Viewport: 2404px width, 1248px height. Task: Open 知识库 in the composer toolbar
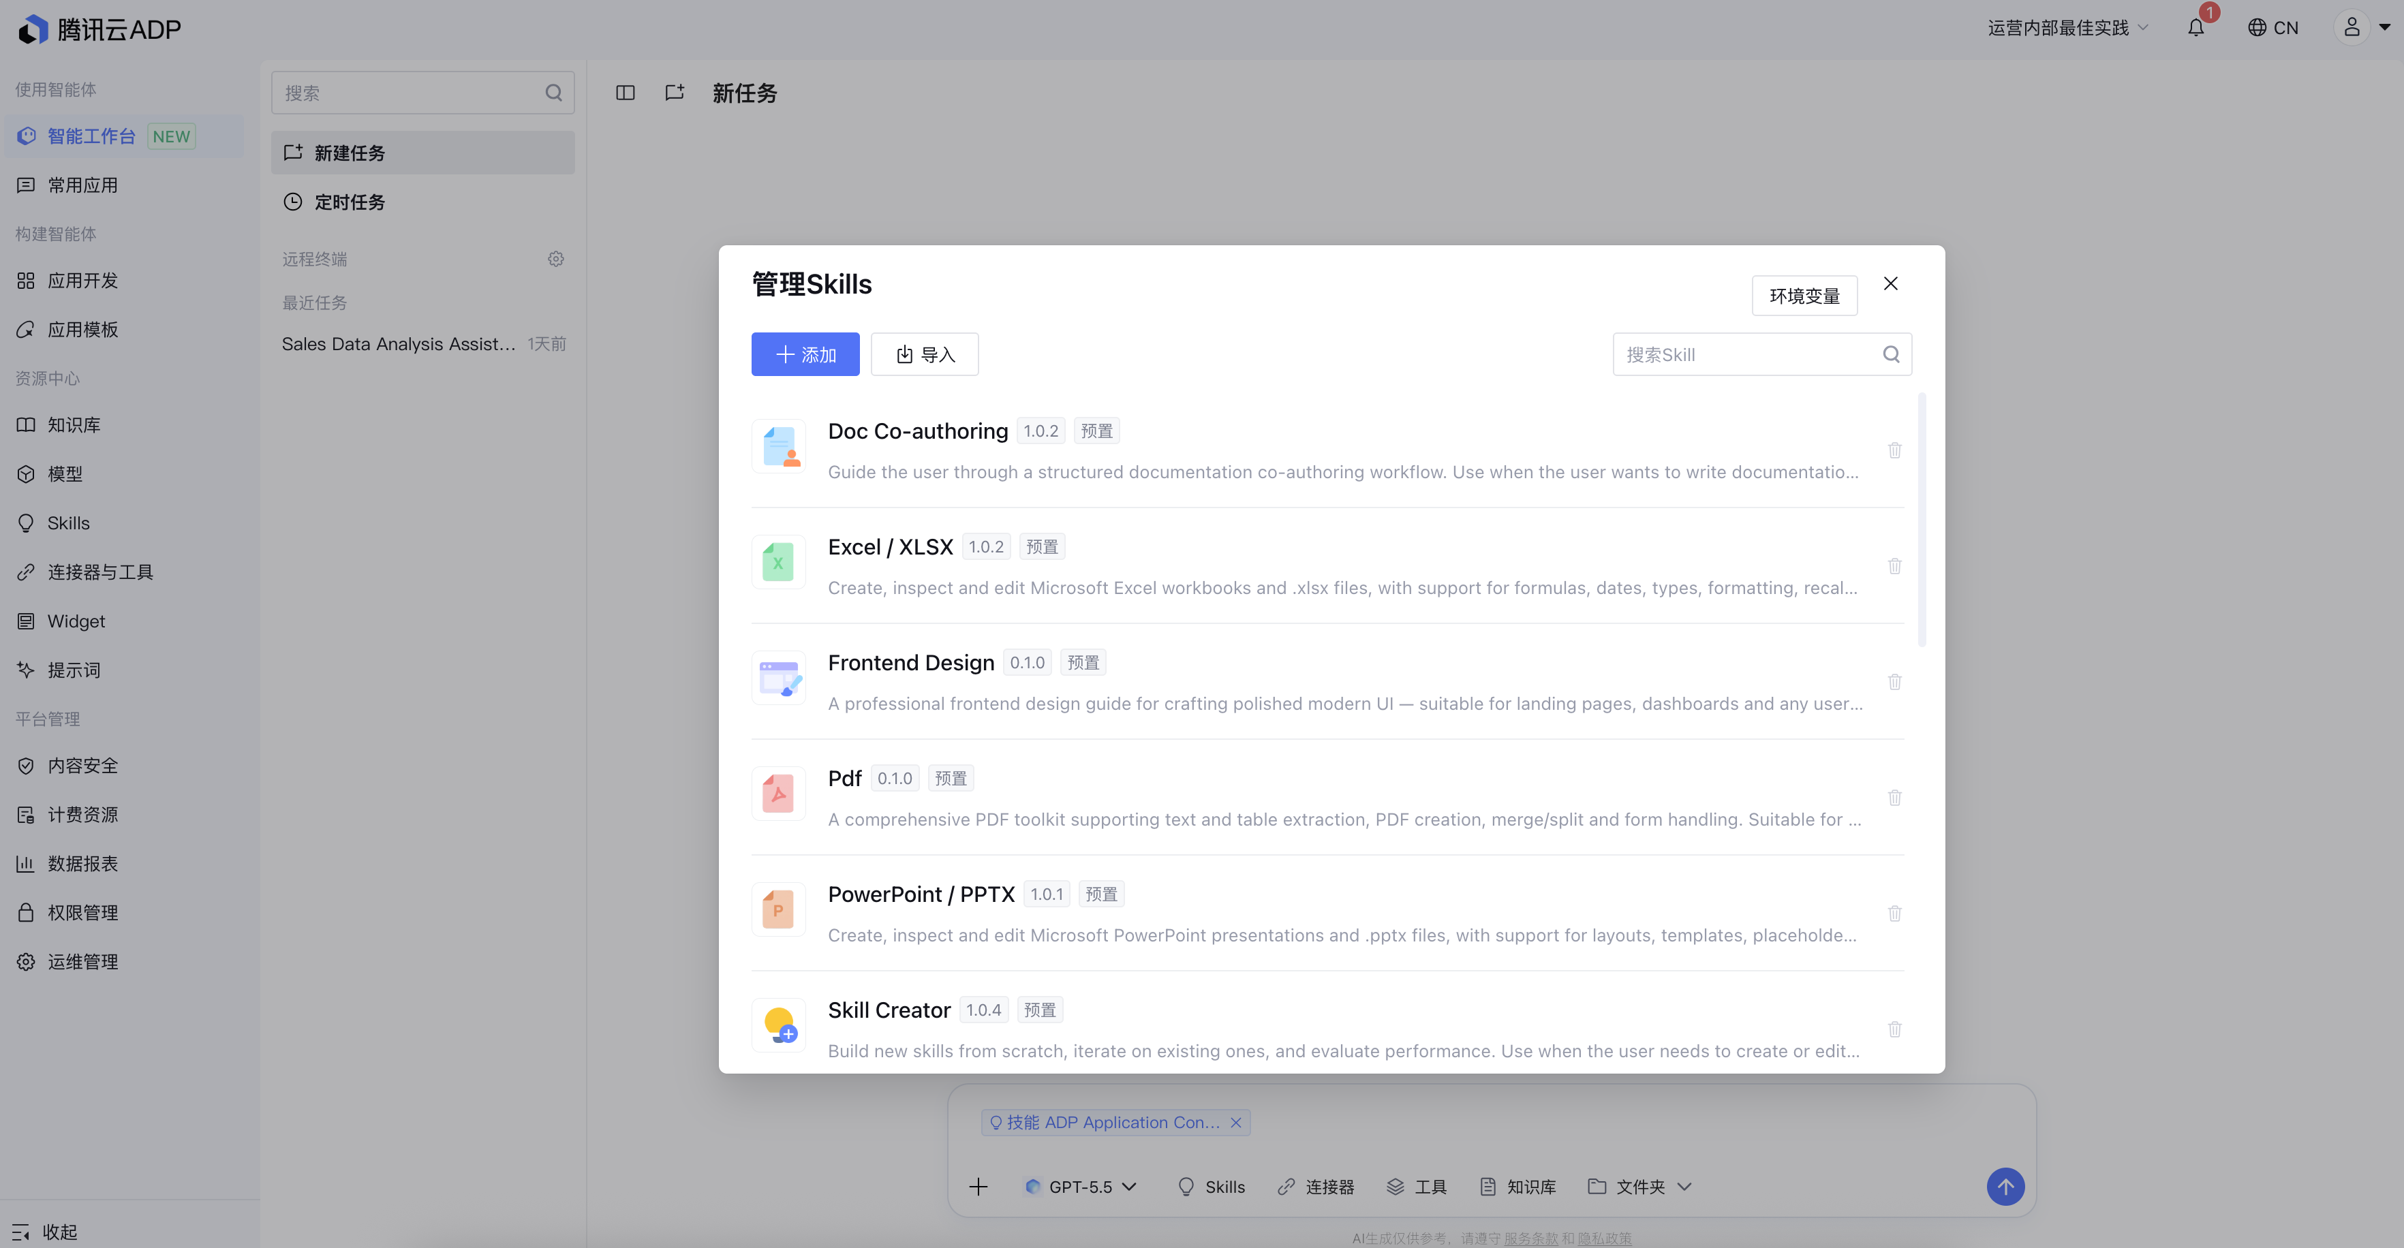[x=1518, y=1187]
